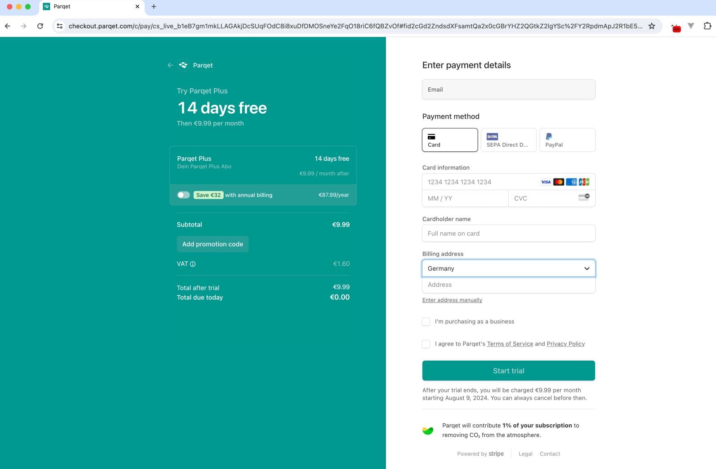Click the CVC hint card icon
The width and height of the screenshot is (716, 469).
tap(584, 197)
